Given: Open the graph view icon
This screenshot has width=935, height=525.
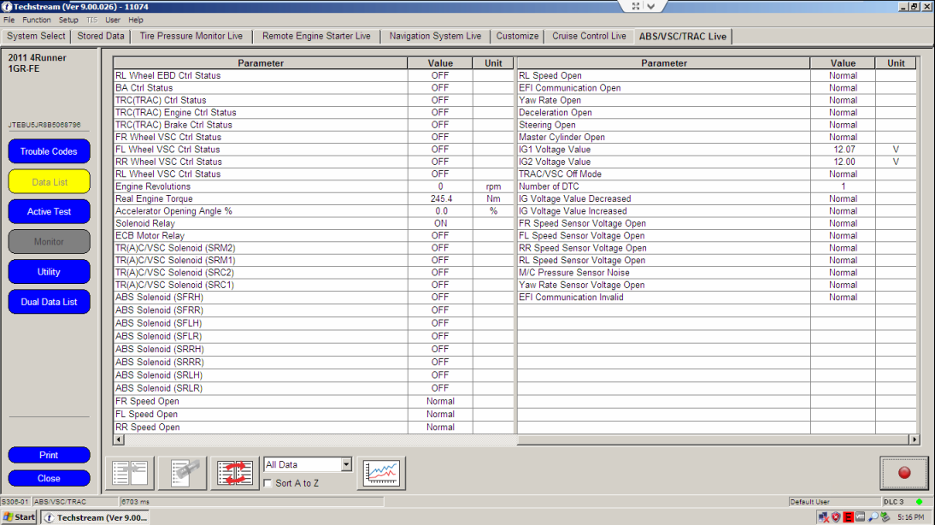Looking at the screenshot, I should (382, 473).
